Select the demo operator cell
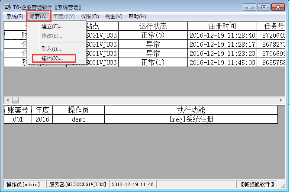This screenshot has height=193, width=290. (x=79, y=119)
